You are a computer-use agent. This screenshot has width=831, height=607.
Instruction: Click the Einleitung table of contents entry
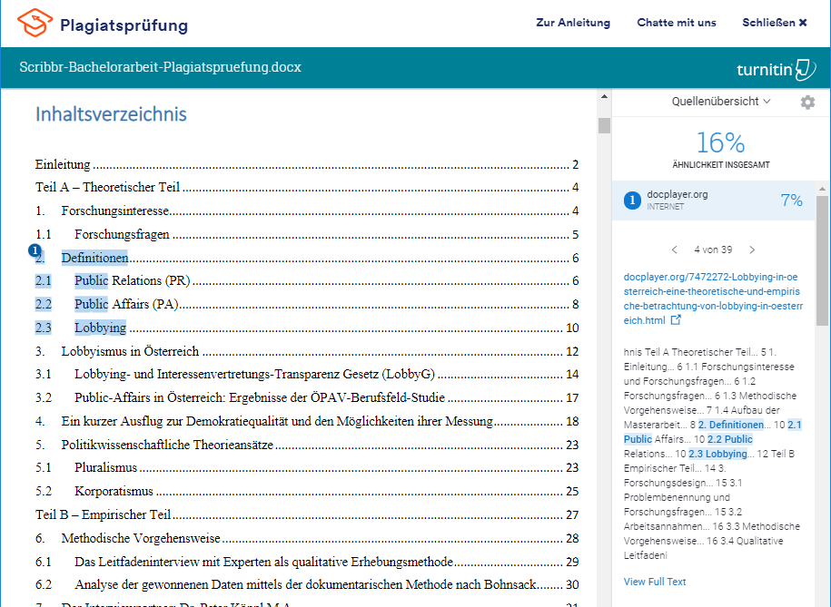click(307, 165)
